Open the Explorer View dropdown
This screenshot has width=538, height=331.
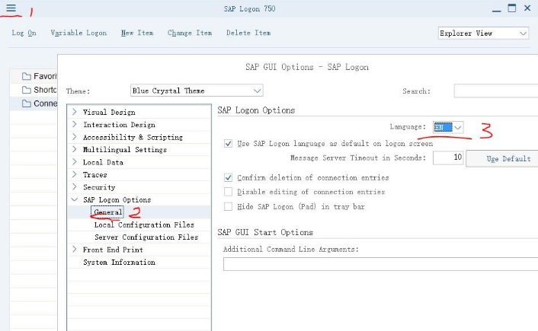pyautogui.click(x=483, y=33)
